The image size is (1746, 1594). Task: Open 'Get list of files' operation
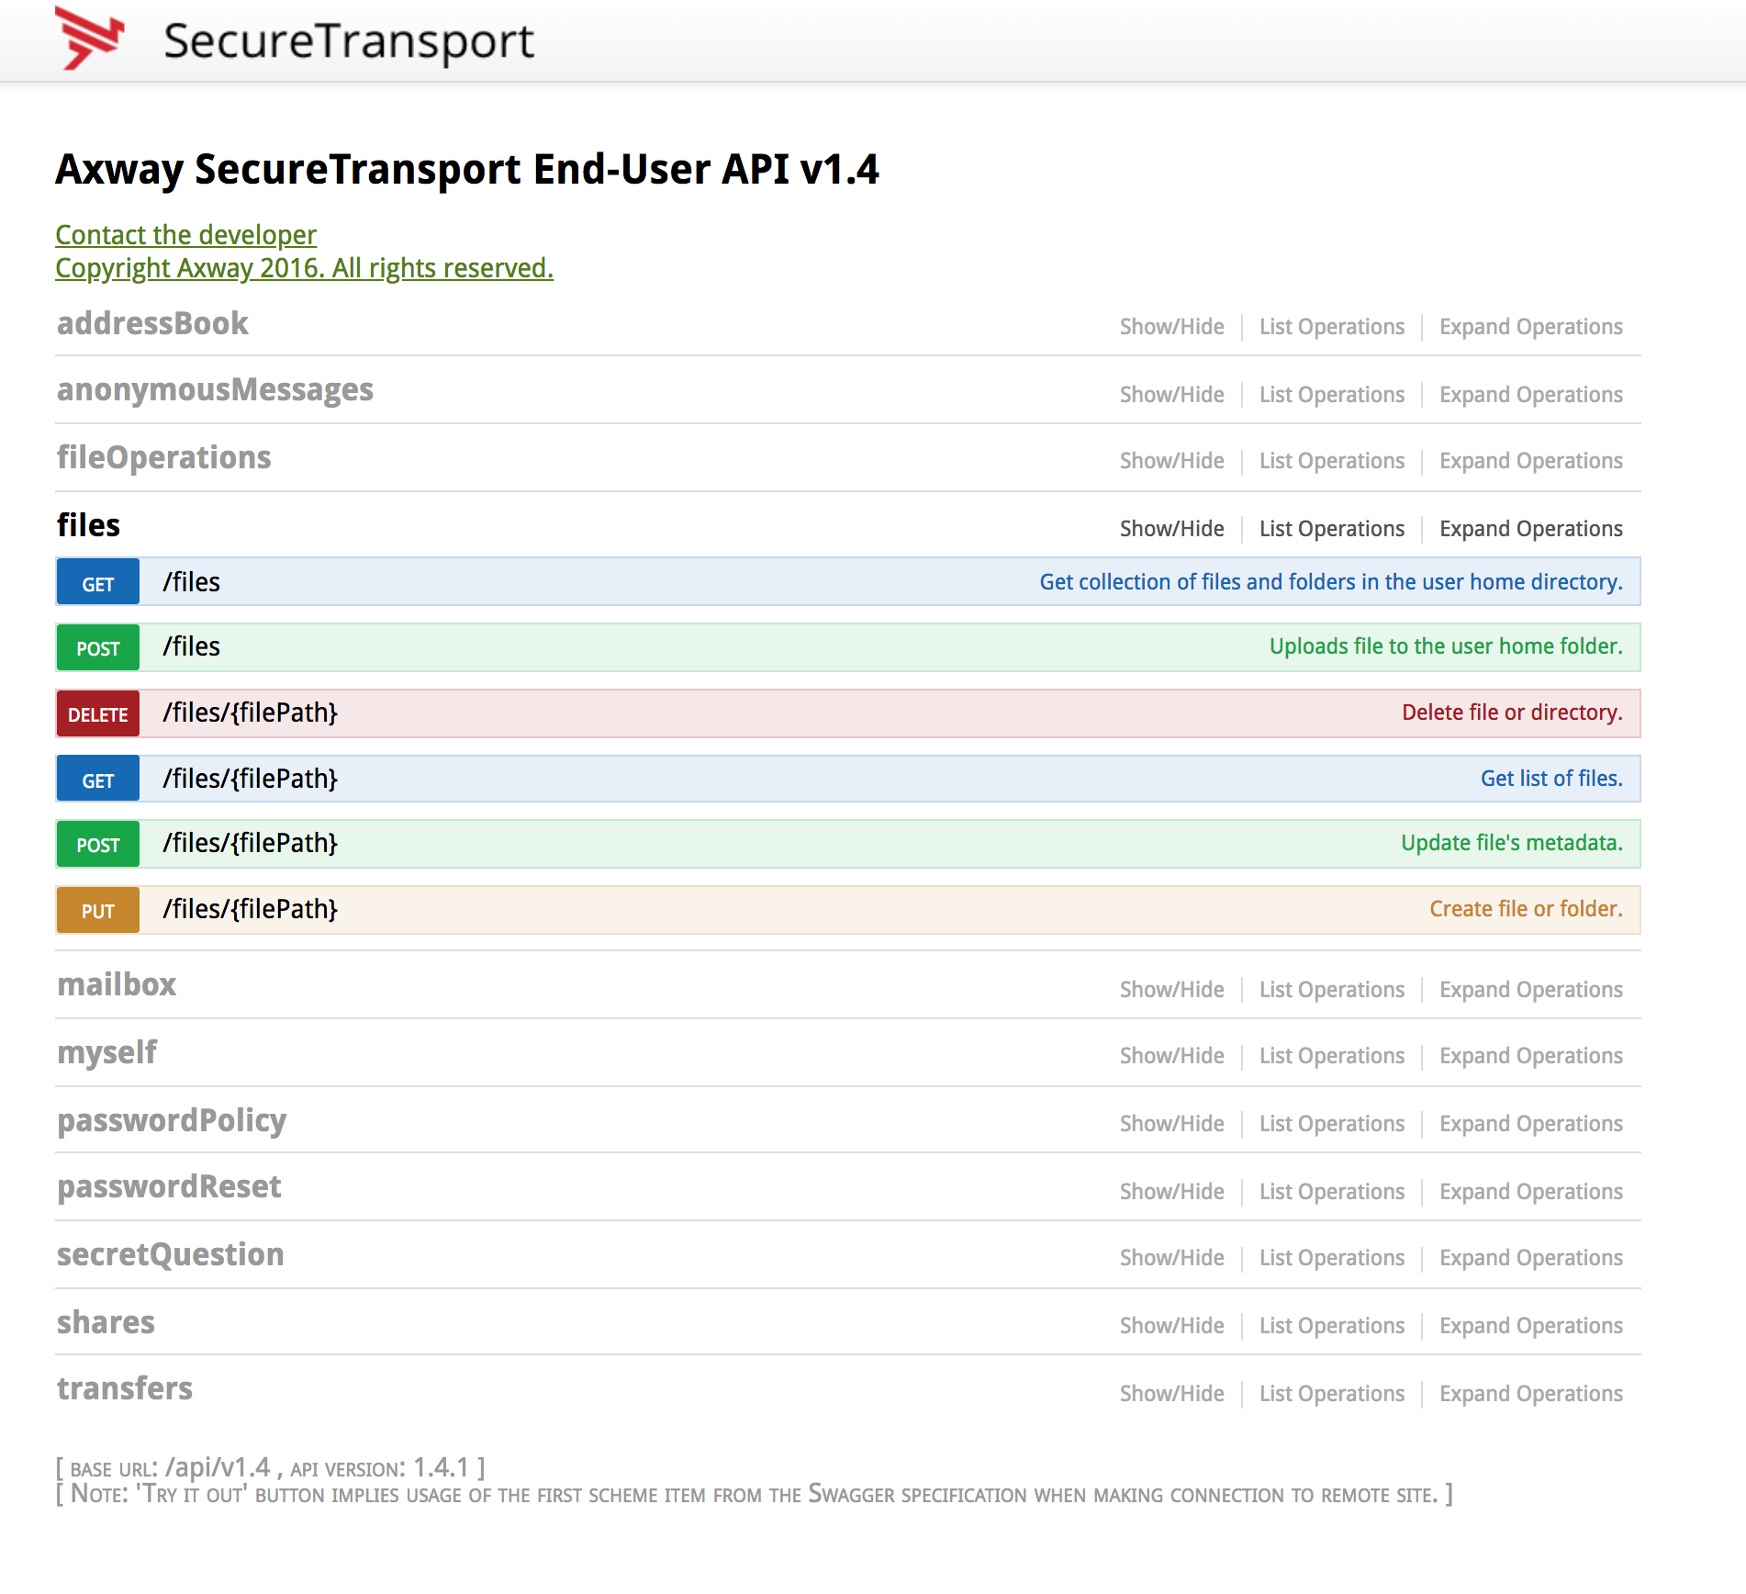point(1551,779)
